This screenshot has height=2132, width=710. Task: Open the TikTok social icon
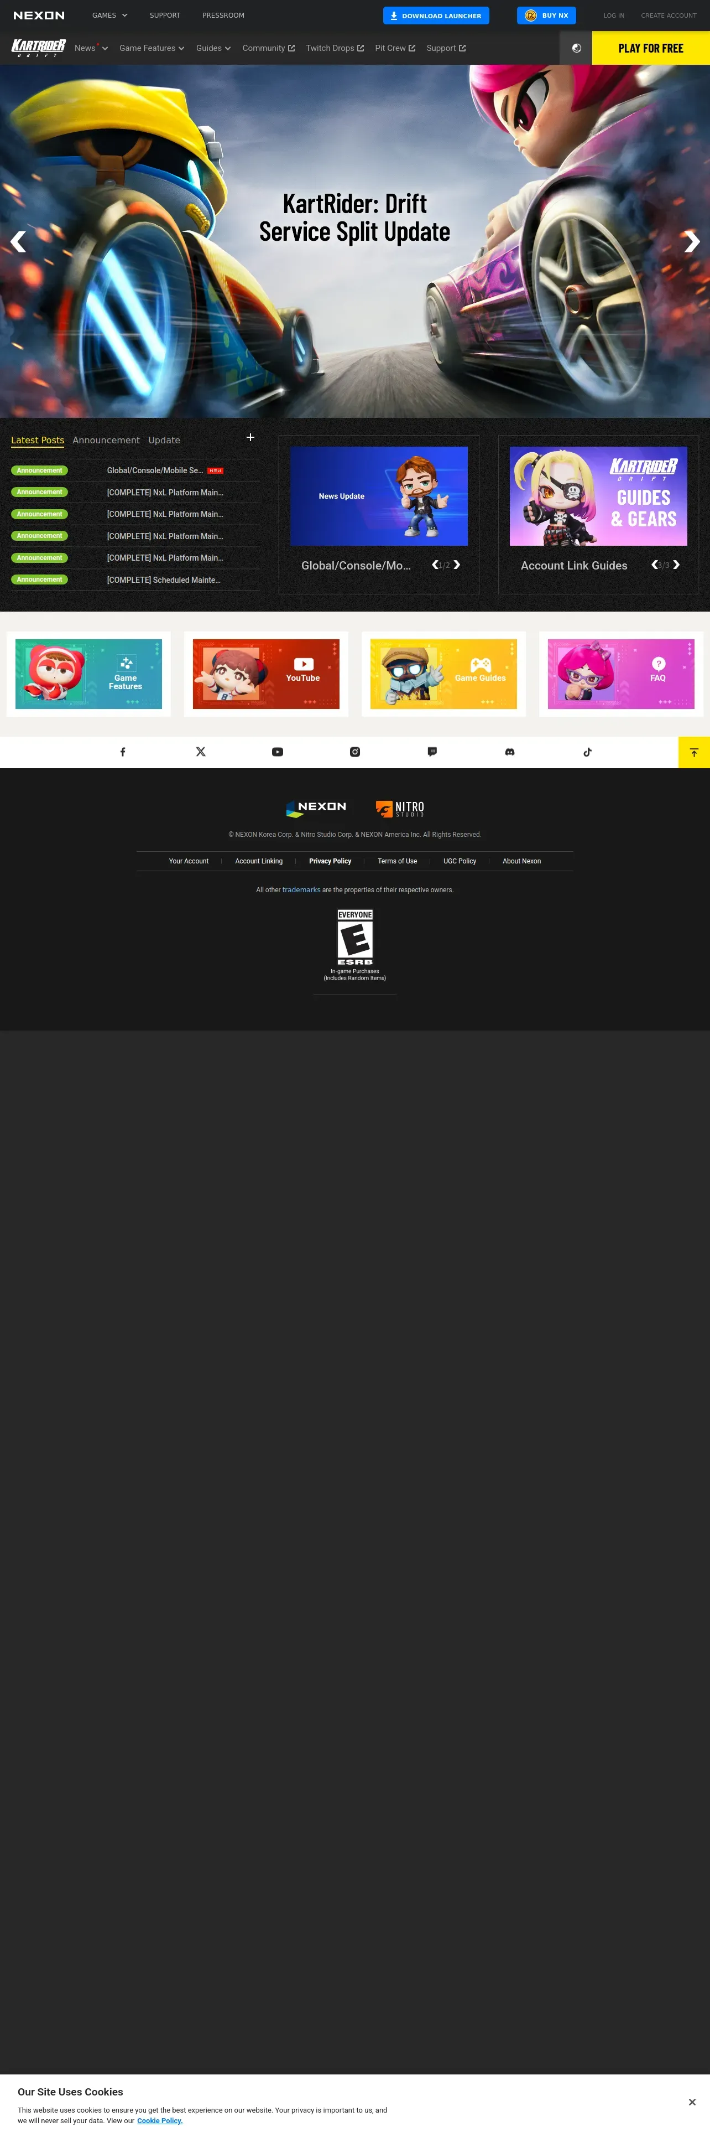(588, 752)
